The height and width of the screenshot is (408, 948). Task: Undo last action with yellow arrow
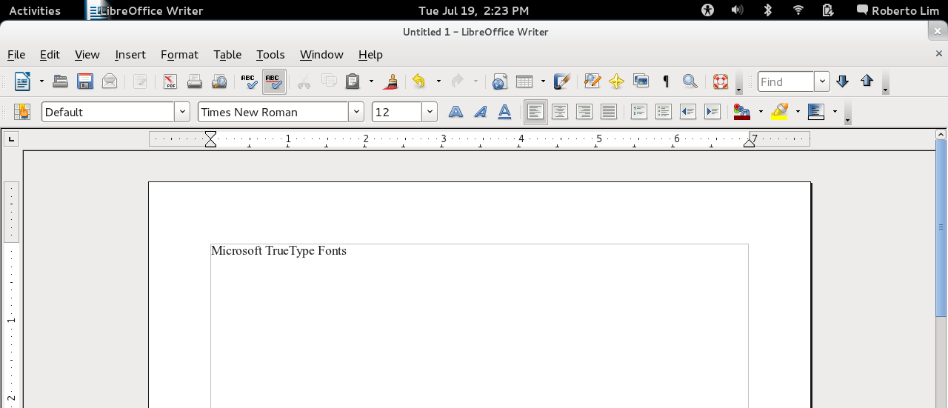pyautogui.click(x=419, y=81)
